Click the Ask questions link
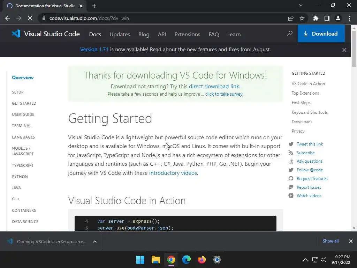This screenshot has width=357, height=268. 310,161
